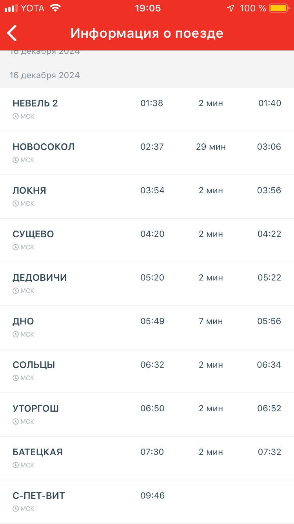Select the СОЛЬЦЫ station name
The width and height of the screenshot is (294, 524).
(34, 365)
